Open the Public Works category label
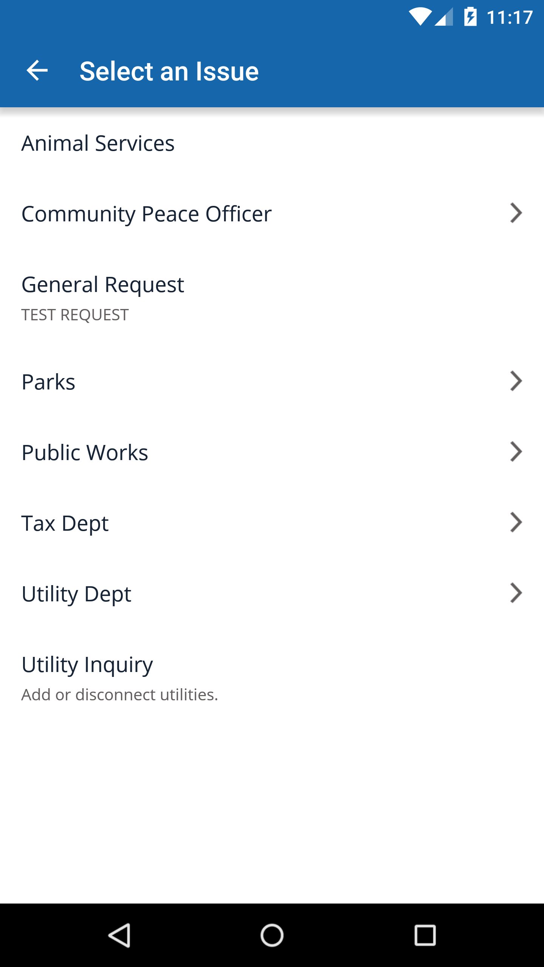Image resolution: width=544 pixels, height=967 pixels. coord(85,453)
